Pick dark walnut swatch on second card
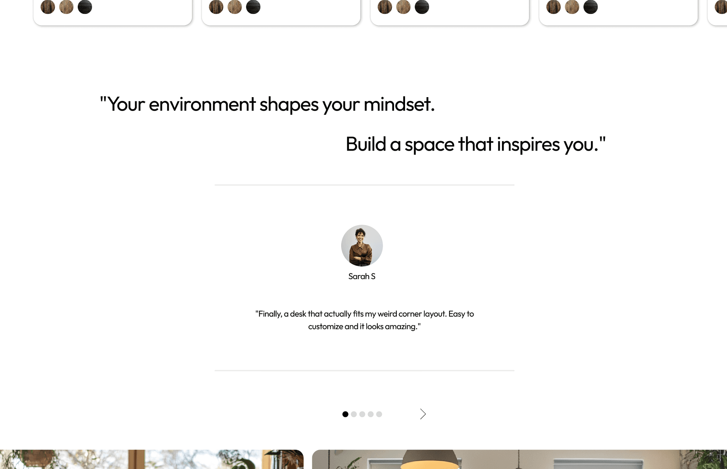Screen dimensions: 727x469 tap(216, 7)
